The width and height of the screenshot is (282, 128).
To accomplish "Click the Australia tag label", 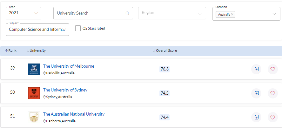I will point(224,15).
